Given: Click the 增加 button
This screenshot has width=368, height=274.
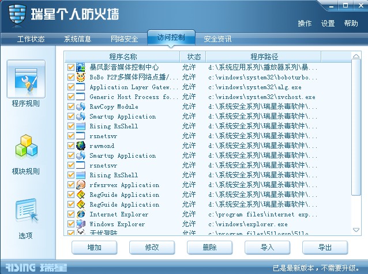Looking at the screenshot, I should pyautogui.click(x=95, y=248).
